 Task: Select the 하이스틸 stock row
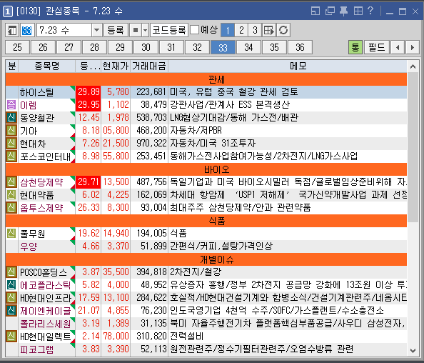[x=206, y=92]
